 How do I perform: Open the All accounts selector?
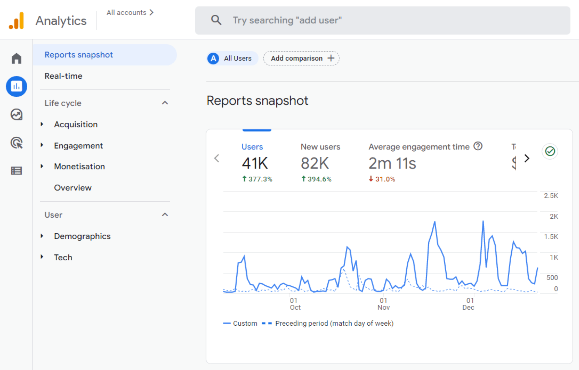130,12
